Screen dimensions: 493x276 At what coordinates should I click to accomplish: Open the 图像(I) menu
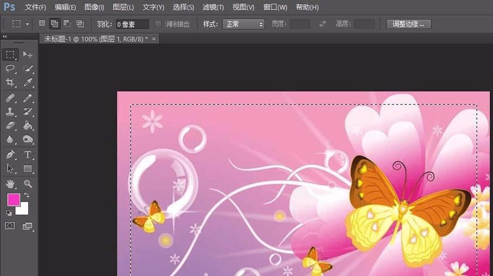coord(94,7)
